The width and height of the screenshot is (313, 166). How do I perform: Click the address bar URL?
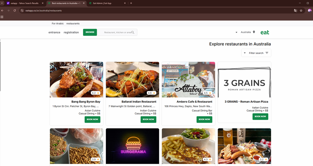click(x=44, y=11)
